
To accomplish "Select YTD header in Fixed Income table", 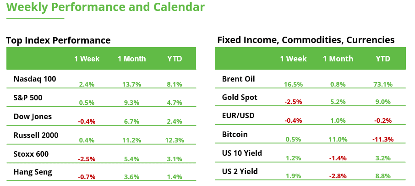I will click(382, 59).
